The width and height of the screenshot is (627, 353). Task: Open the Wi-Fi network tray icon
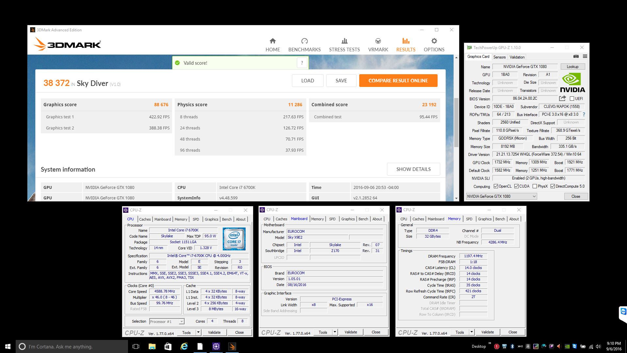tap(591, 347)
